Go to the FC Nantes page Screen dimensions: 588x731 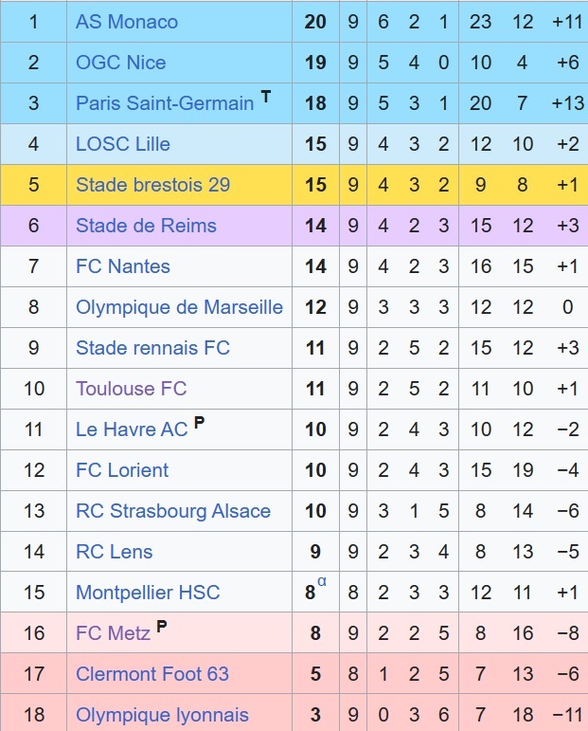[x=123, y=266]
